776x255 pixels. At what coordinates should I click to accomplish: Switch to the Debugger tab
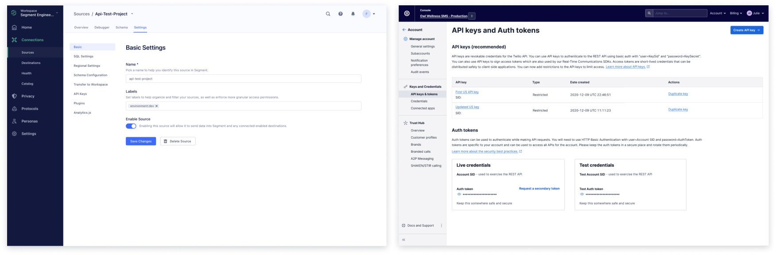pos(102,27)
